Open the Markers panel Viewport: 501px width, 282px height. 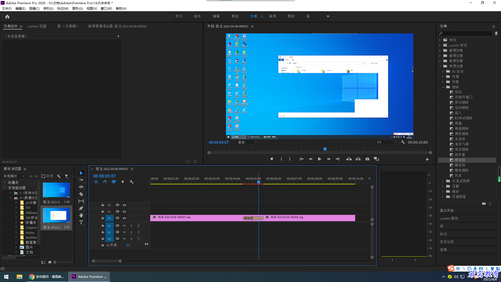[443, 234]
